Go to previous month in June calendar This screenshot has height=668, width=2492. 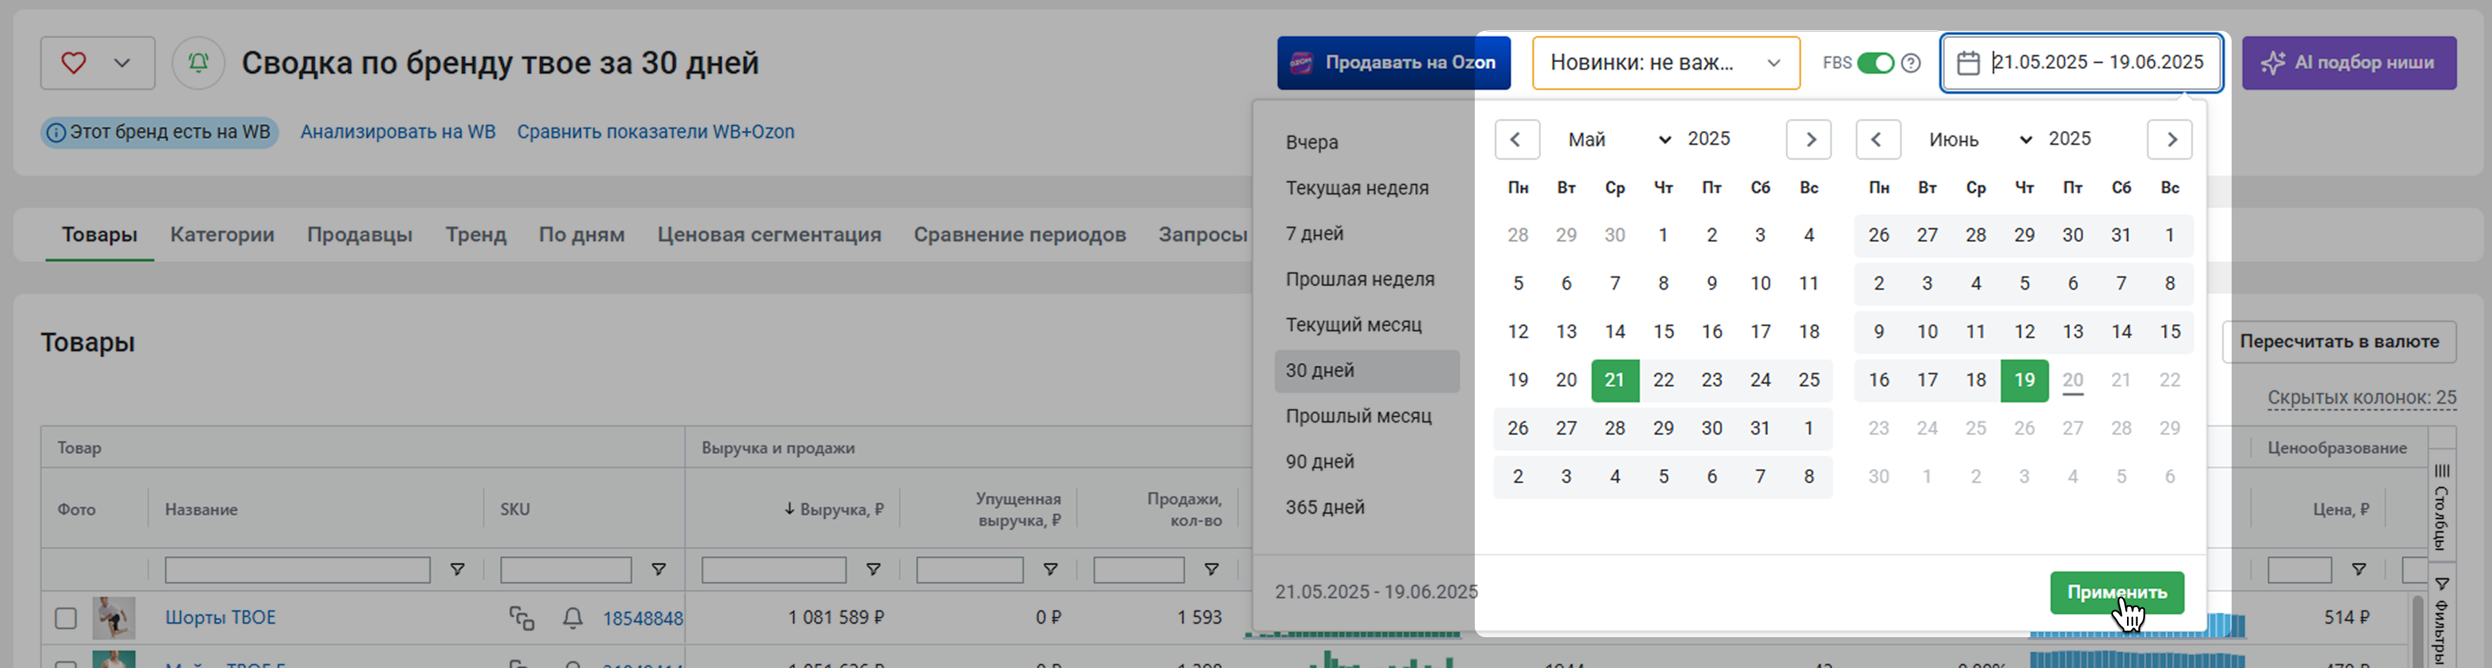pos(1877,140)
